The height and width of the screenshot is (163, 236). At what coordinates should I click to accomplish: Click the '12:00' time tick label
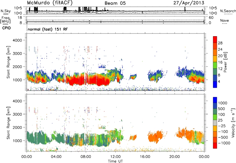pos(115,157)
